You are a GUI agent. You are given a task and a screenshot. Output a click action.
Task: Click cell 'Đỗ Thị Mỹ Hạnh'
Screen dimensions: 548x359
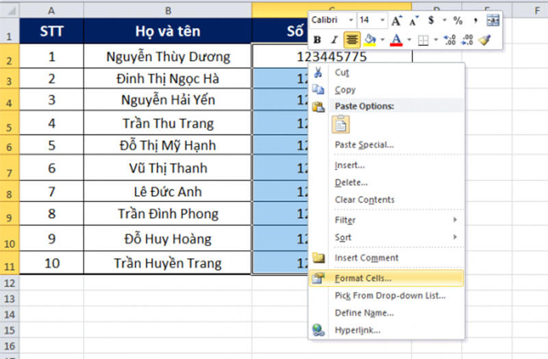click(x=168, y=145)
